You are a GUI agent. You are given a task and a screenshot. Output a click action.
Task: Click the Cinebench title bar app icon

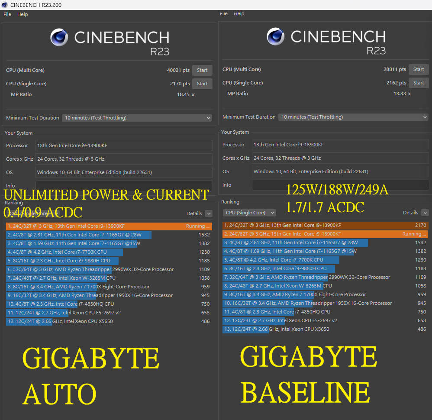[4, 5]
